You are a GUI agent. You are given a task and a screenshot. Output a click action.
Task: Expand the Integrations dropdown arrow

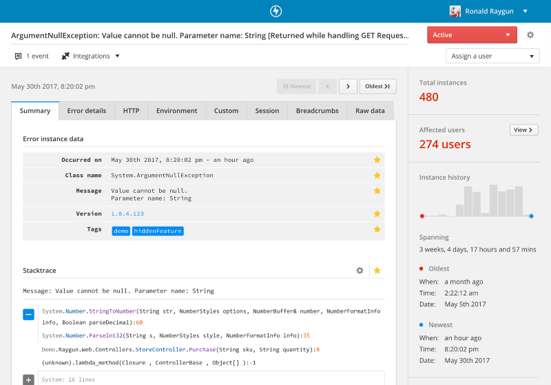tap(117, 56)
